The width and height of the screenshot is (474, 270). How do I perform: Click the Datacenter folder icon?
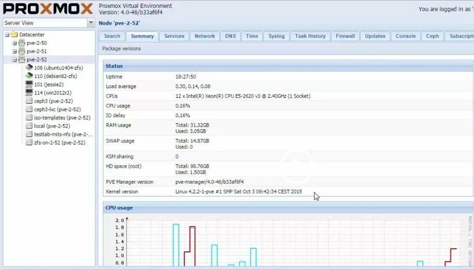[x=14, y=35]
